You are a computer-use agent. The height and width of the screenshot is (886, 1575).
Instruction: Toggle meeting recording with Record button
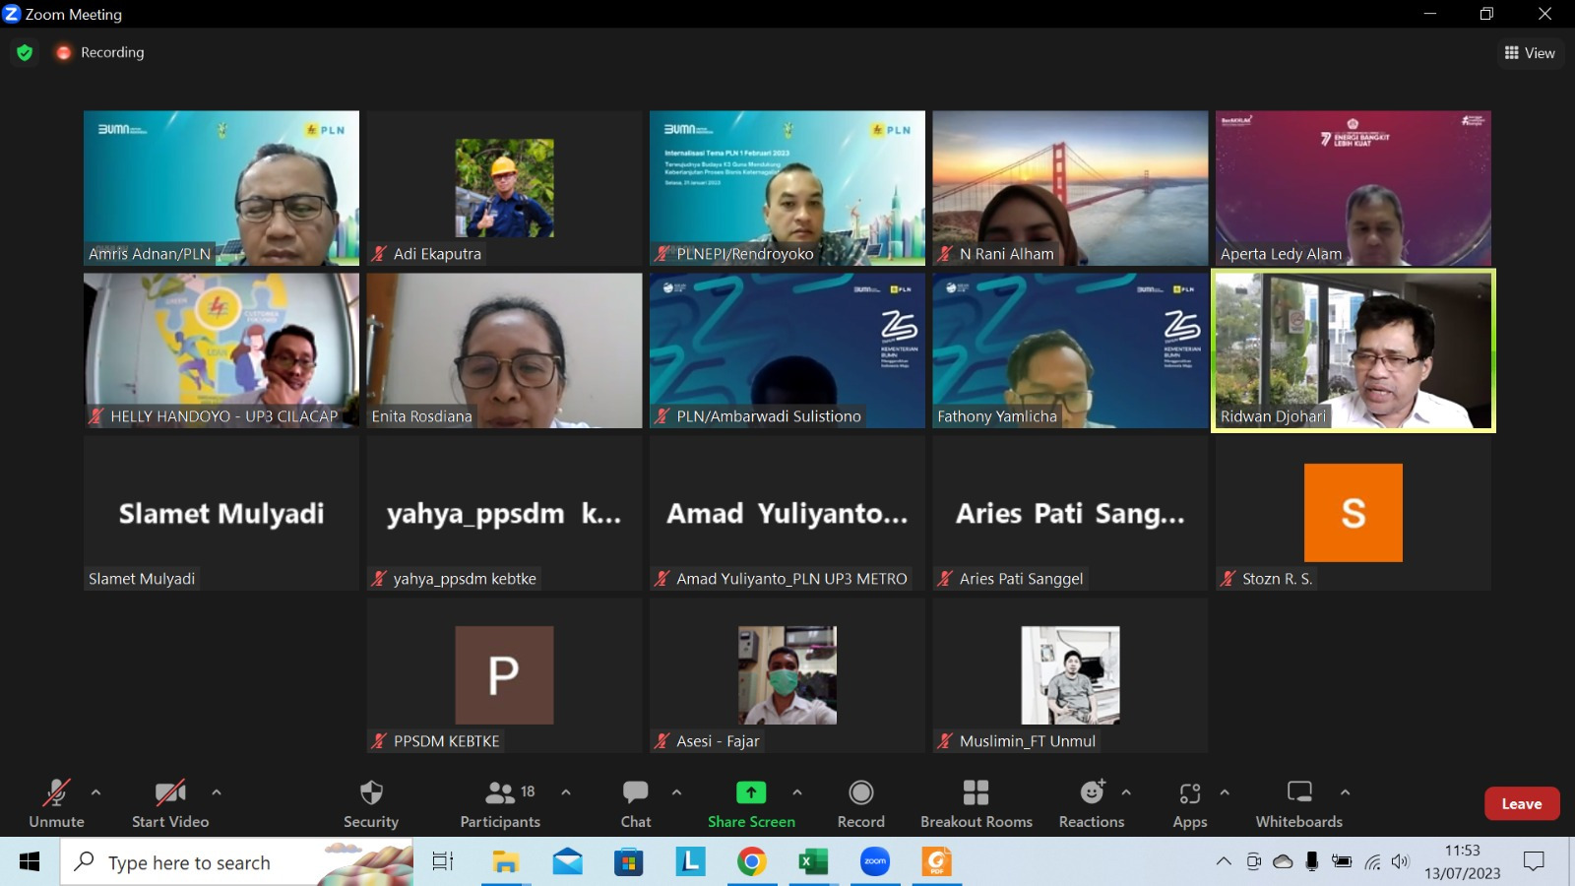860,802
